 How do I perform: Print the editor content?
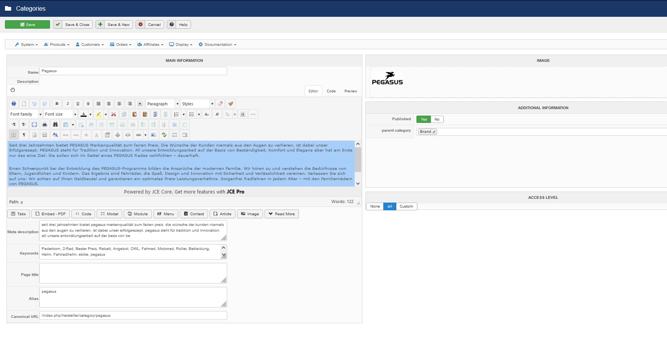point(45,124)
